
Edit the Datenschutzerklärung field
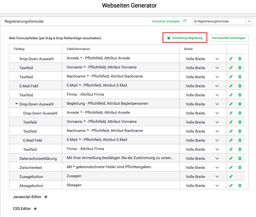231,158
